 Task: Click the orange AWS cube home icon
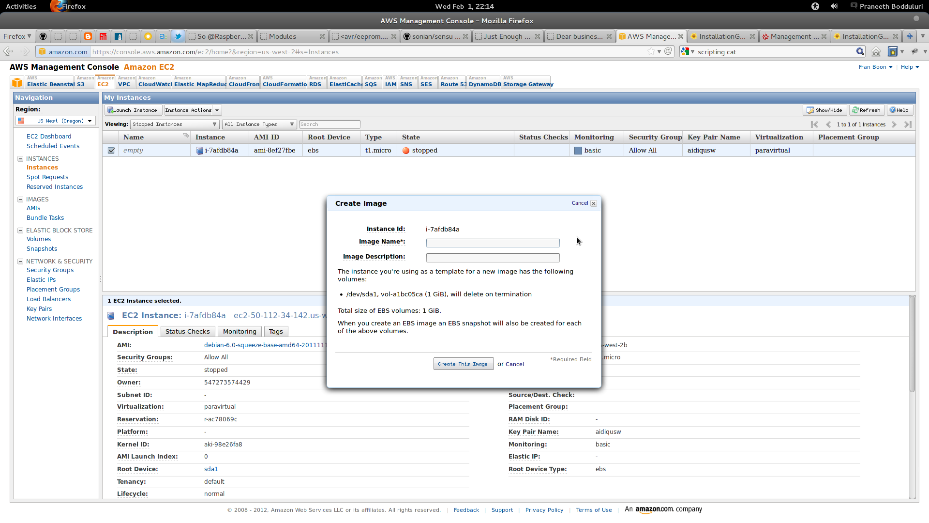point(17,82)
